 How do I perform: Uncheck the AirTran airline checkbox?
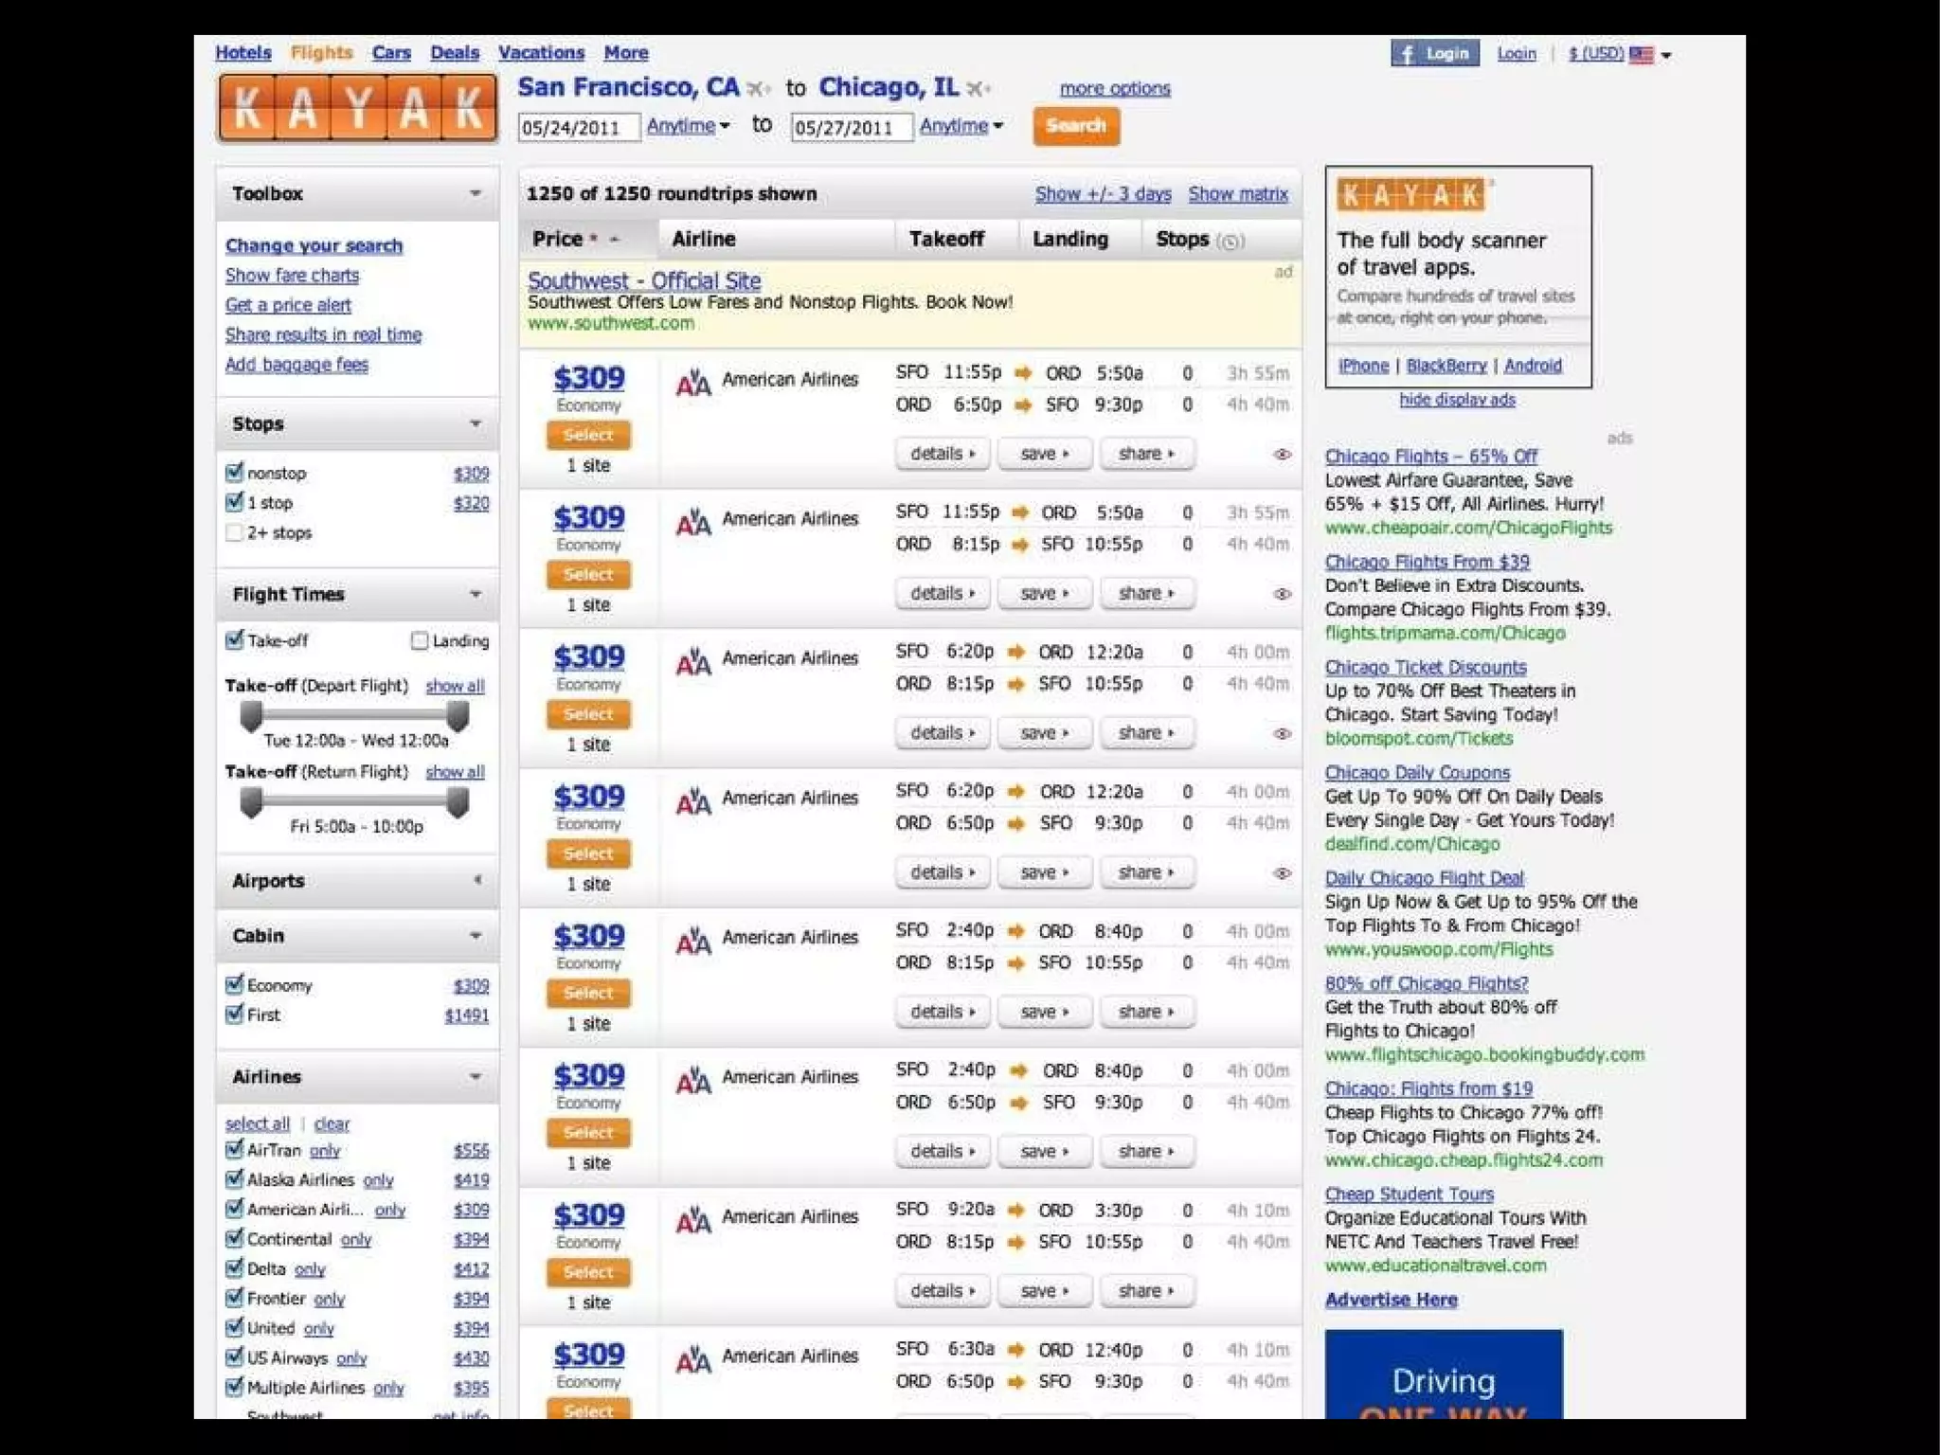(x=234, y=1149)
